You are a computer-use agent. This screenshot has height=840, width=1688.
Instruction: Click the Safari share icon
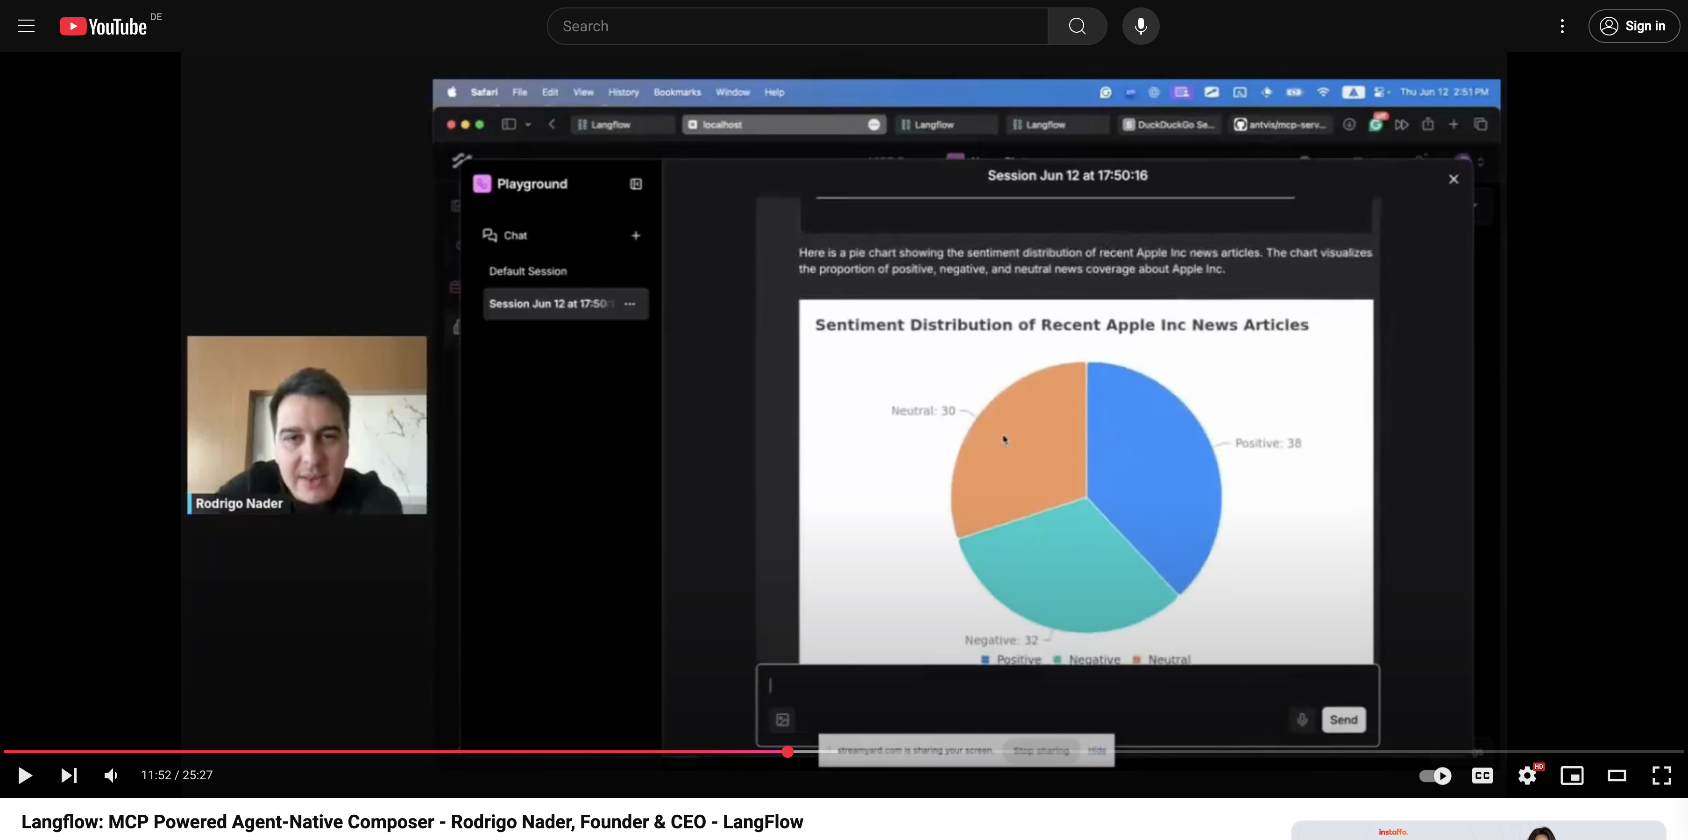(x=1428, y=124)
